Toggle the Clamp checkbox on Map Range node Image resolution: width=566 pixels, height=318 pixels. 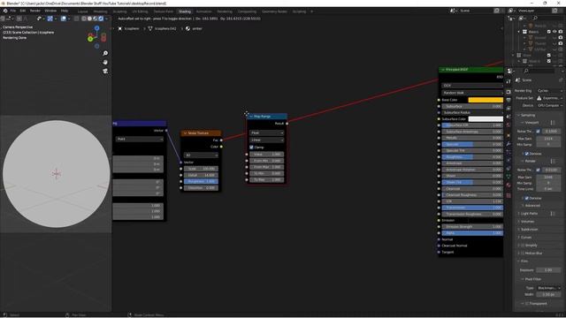[x=251, y=148]
